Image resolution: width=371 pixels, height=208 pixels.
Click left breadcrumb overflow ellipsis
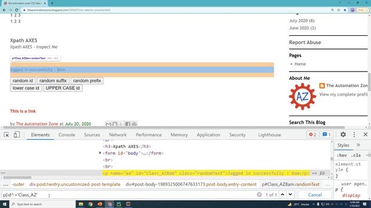[x=5, y=184]
